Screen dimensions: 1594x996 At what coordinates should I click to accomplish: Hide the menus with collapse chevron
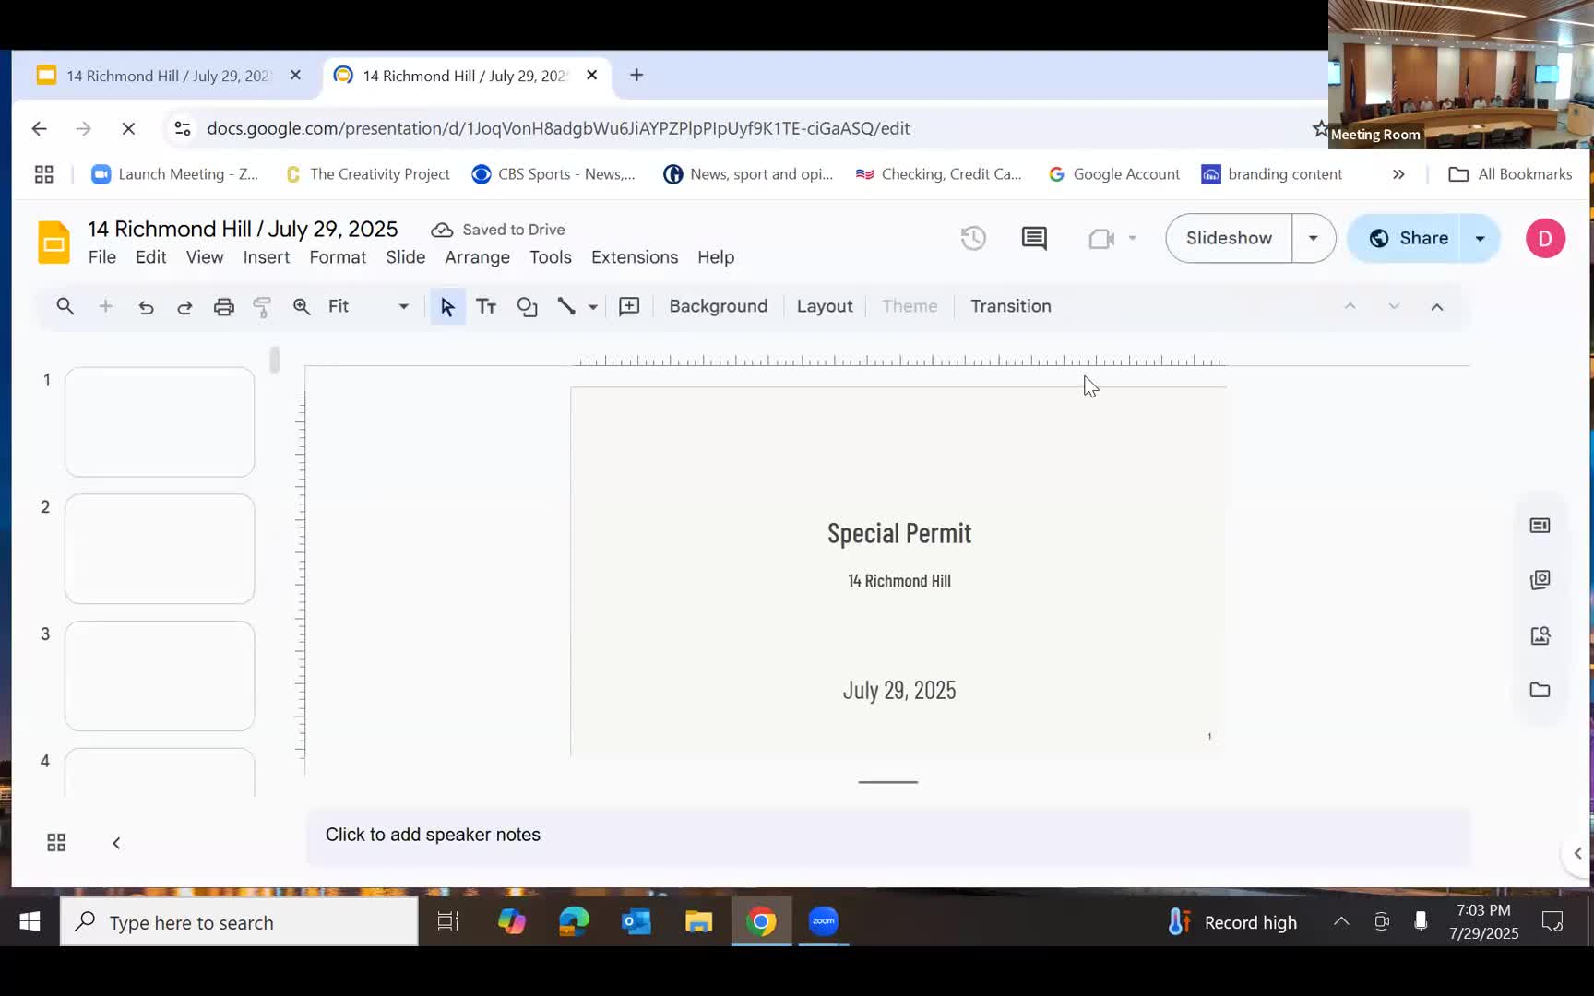coord(1437,307)
